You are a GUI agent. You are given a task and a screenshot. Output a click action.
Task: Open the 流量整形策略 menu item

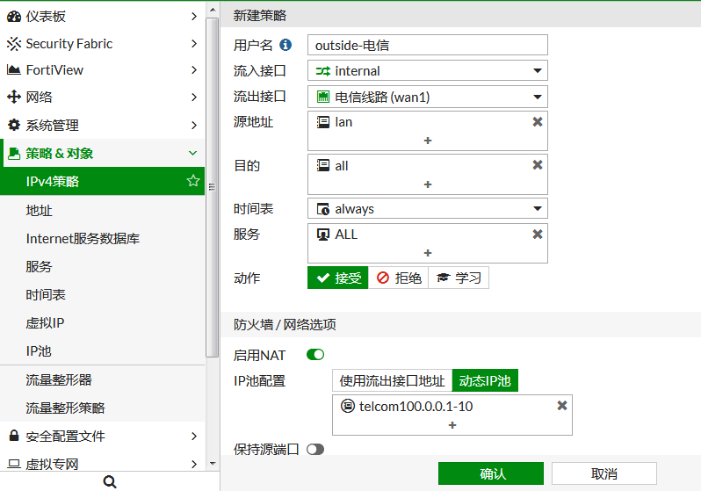tap(66, 408)
